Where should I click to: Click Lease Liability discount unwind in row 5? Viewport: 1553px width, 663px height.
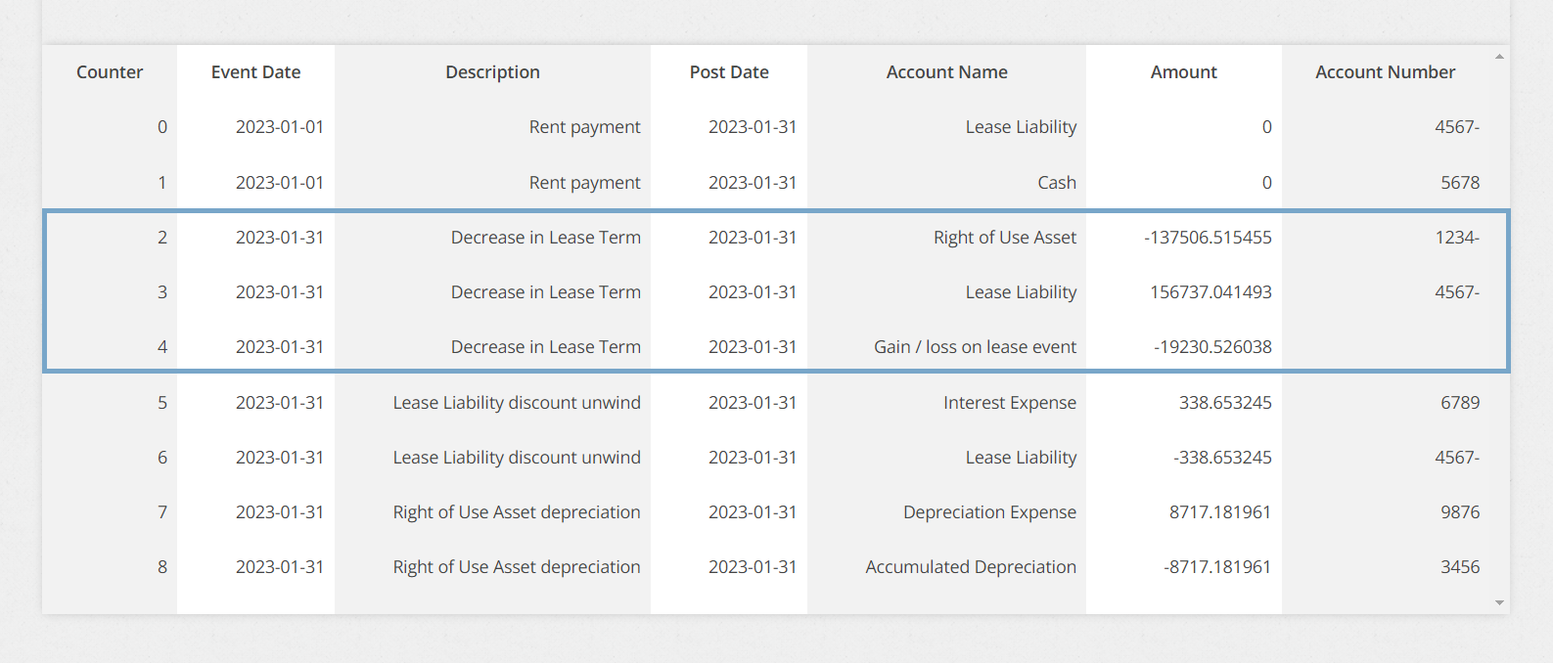pyautogui.click(x=517, y=403)
